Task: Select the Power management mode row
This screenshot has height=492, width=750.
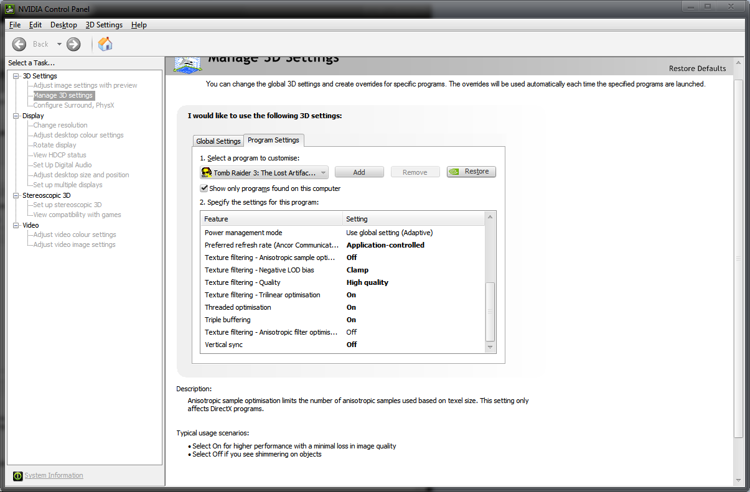Action: [x=342, y=233]
